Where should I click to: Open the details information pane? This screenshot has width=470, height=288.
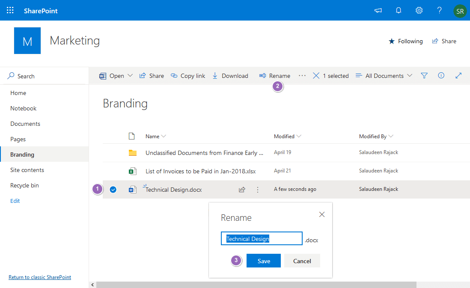[x=441, y=75]
